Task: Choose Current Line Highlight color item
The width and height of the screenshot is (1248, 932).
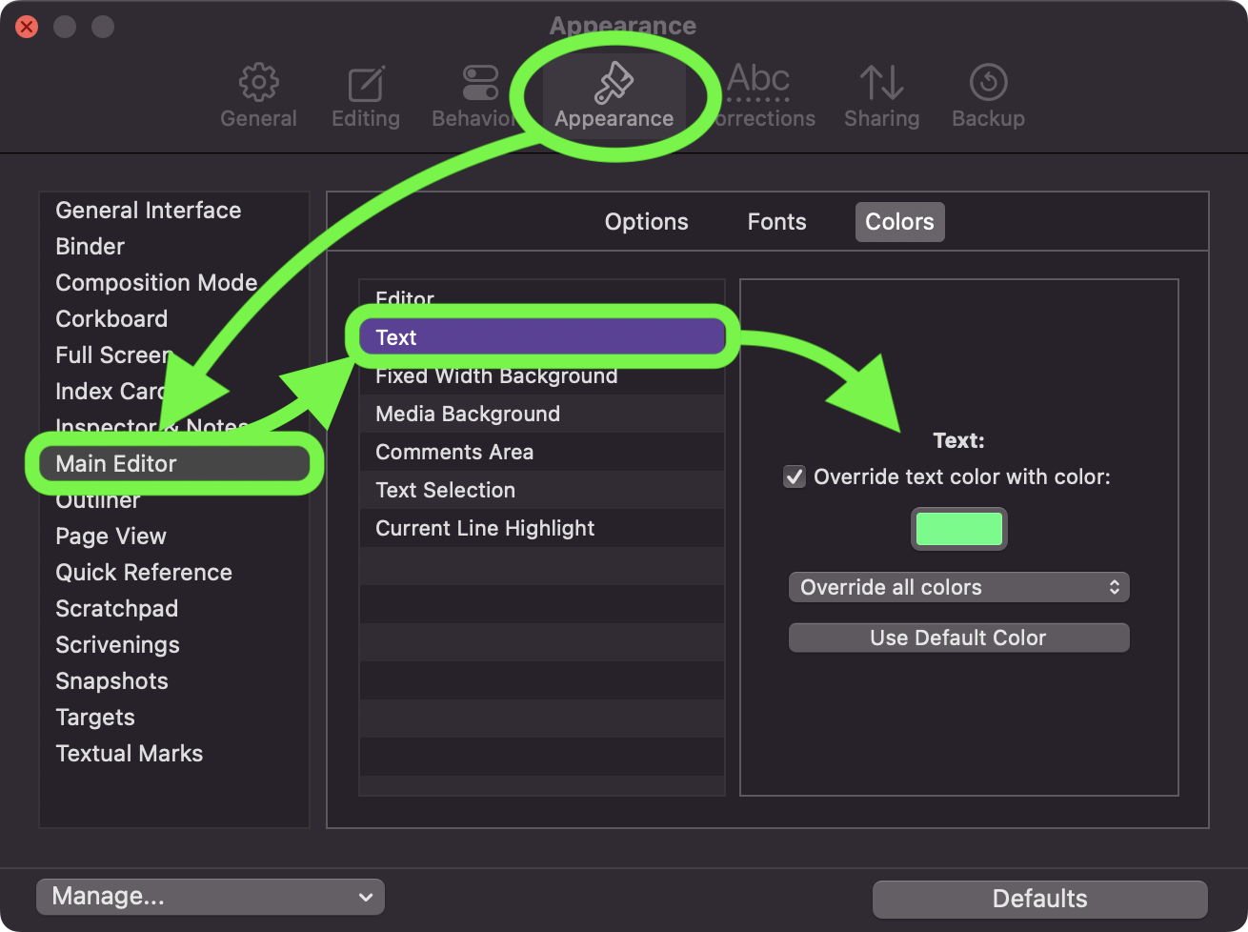Action: 485,528
